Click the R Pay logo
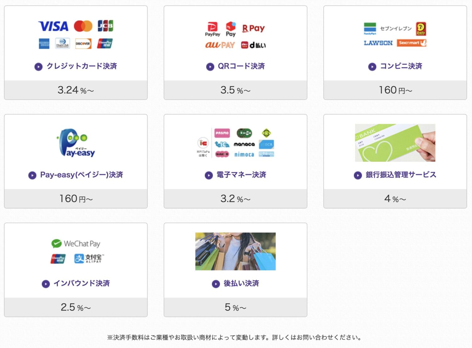 click(x=253, y=28)
